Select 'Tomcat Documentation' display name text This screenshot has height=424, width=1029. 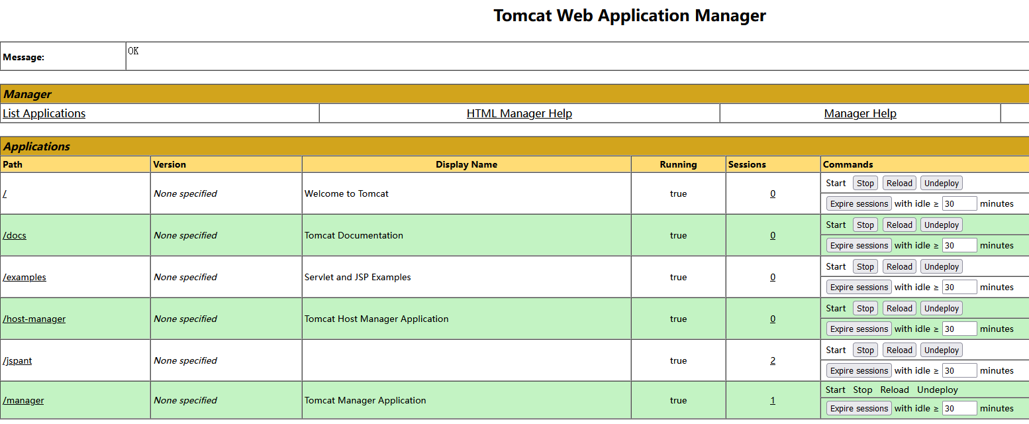[x=354, y=235]
